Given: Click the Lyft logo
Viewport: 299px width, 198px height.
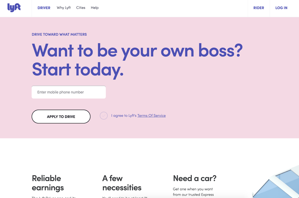Looking at the screenshot, I should point(14,8).
